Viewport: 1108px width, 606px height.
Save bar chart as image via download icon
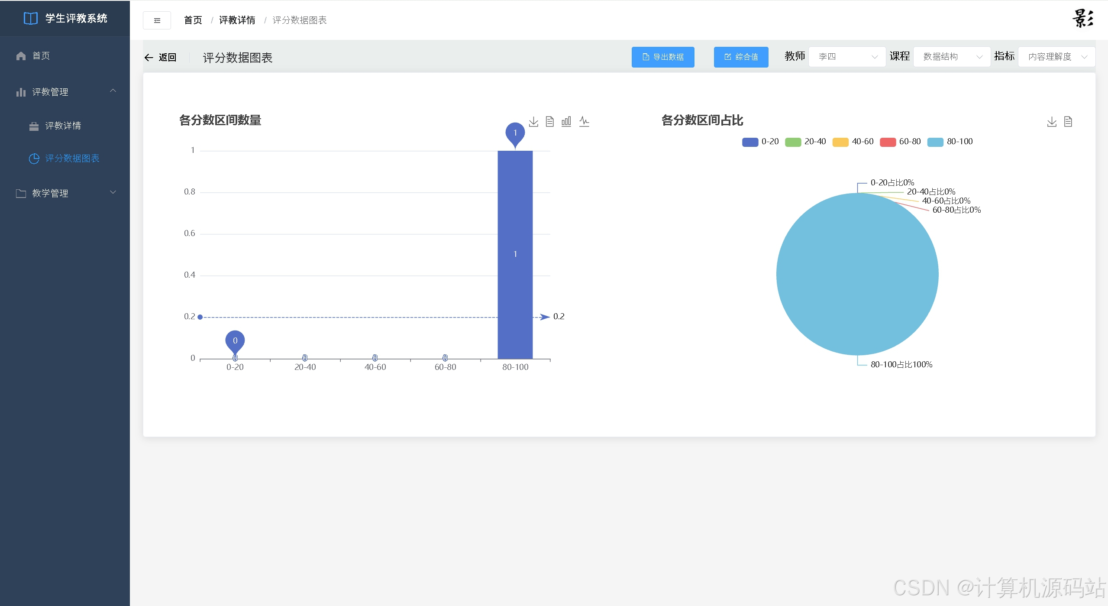pos(533,121)
